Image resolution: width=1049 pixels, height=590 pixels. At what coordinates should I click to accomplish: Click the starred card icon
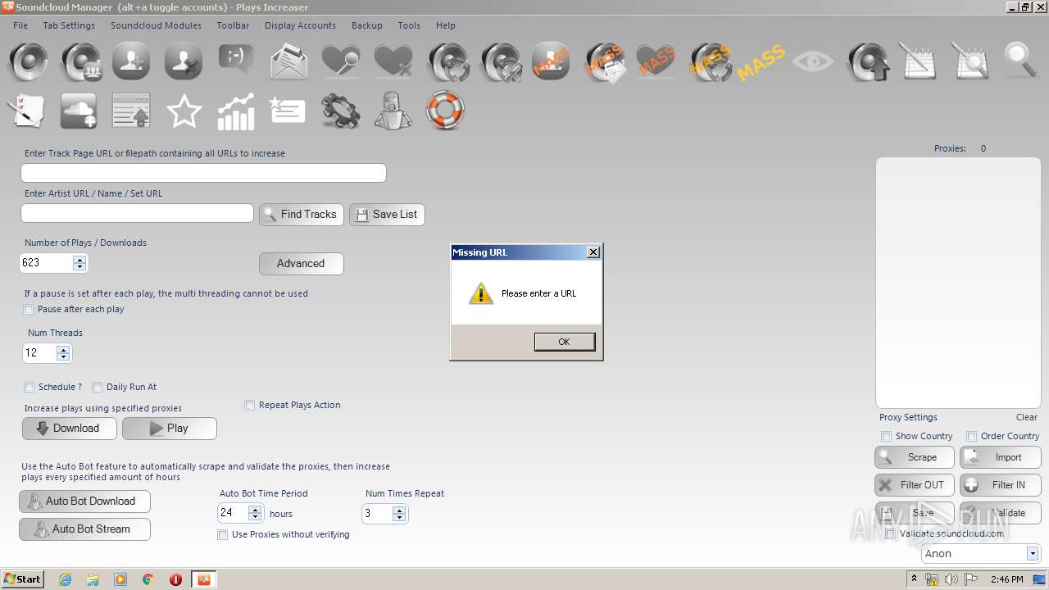point(287,110)
